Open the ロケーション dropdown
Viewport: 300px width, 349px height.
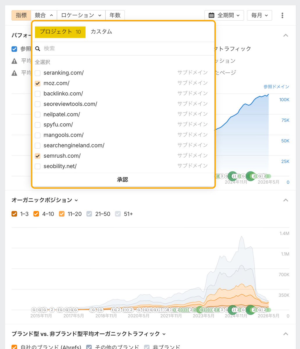click(x=81, y=15)
